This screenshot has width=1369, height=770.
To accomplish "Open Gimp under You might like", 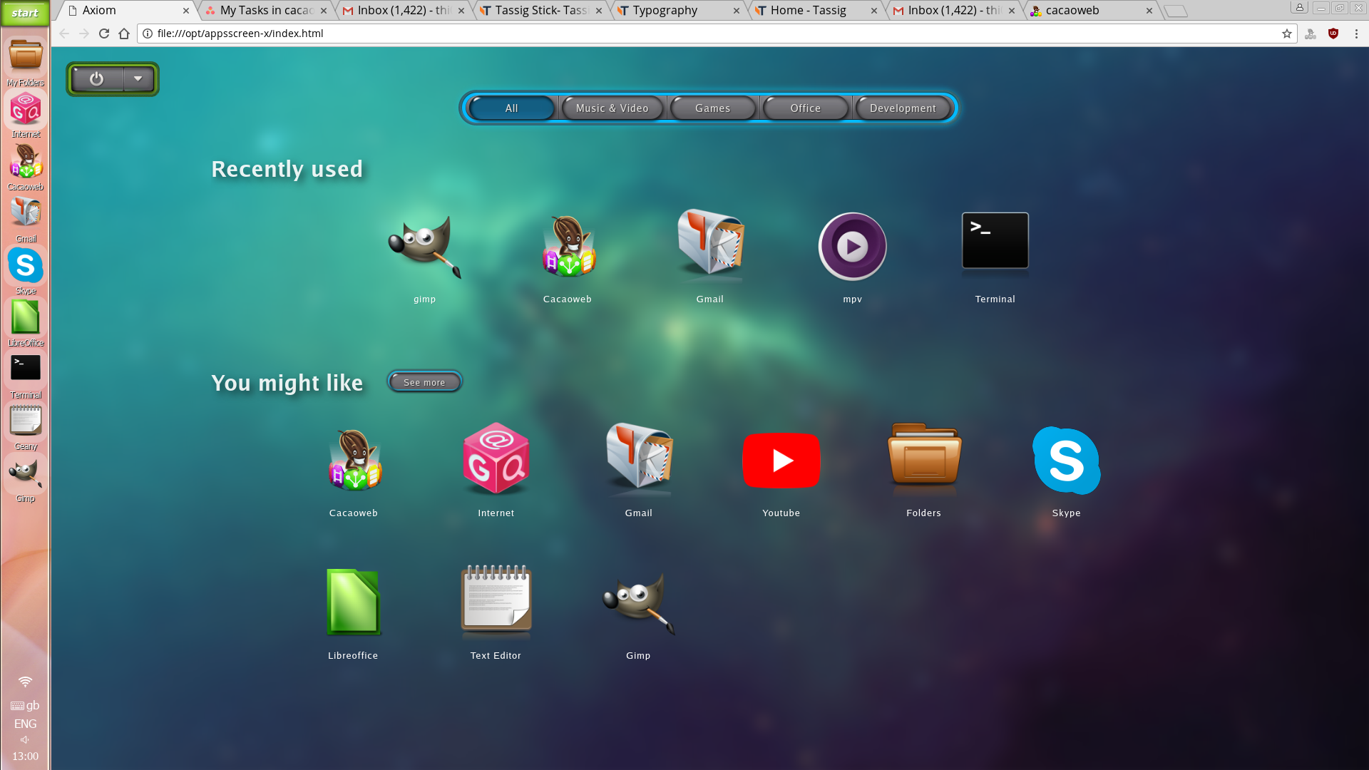I will [x=639, y=603].
